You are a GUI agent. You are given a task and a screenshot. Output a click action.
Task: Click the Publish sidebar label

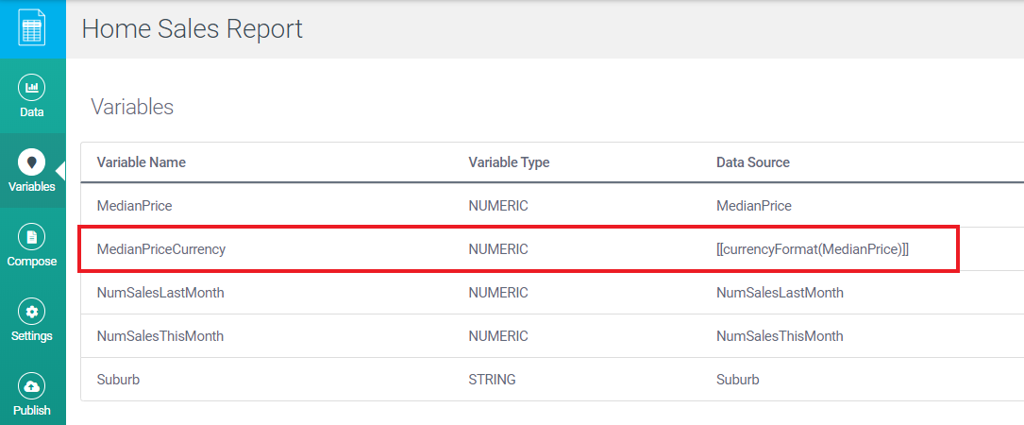pyautogui.click(x=32, y=411)
